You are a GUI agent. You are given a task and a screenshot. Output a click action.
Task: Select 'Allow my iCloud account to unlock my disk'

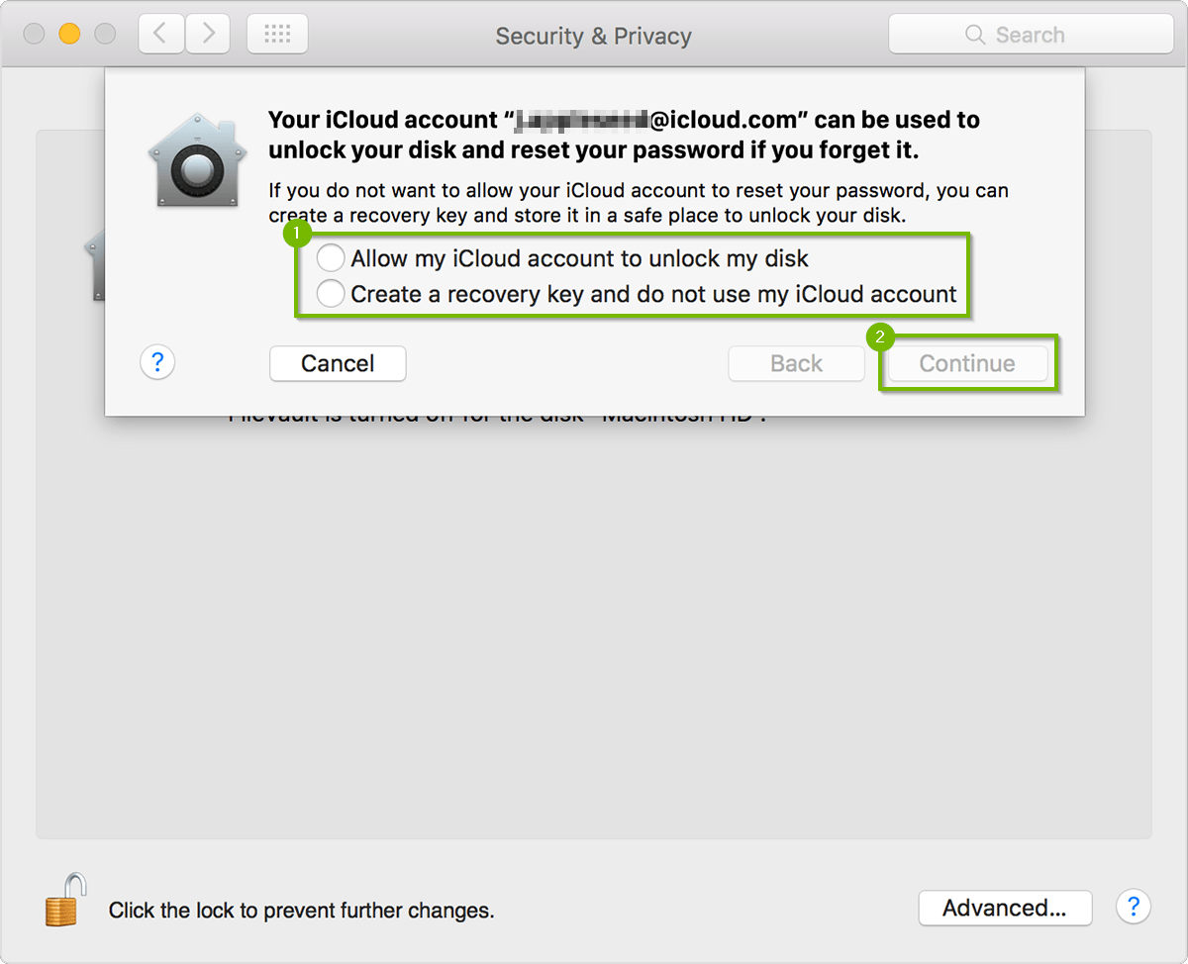(330, 257)
